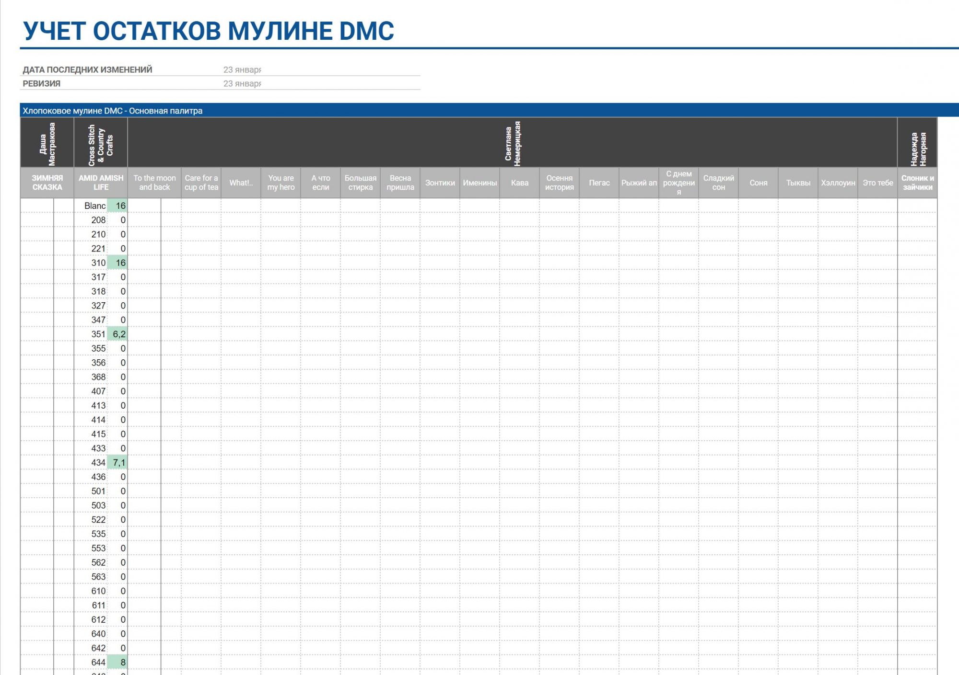This screenshot has width=959, height=675.
Task: Click the Светлана Немерицкая merged header
Action: pos(512,144)
